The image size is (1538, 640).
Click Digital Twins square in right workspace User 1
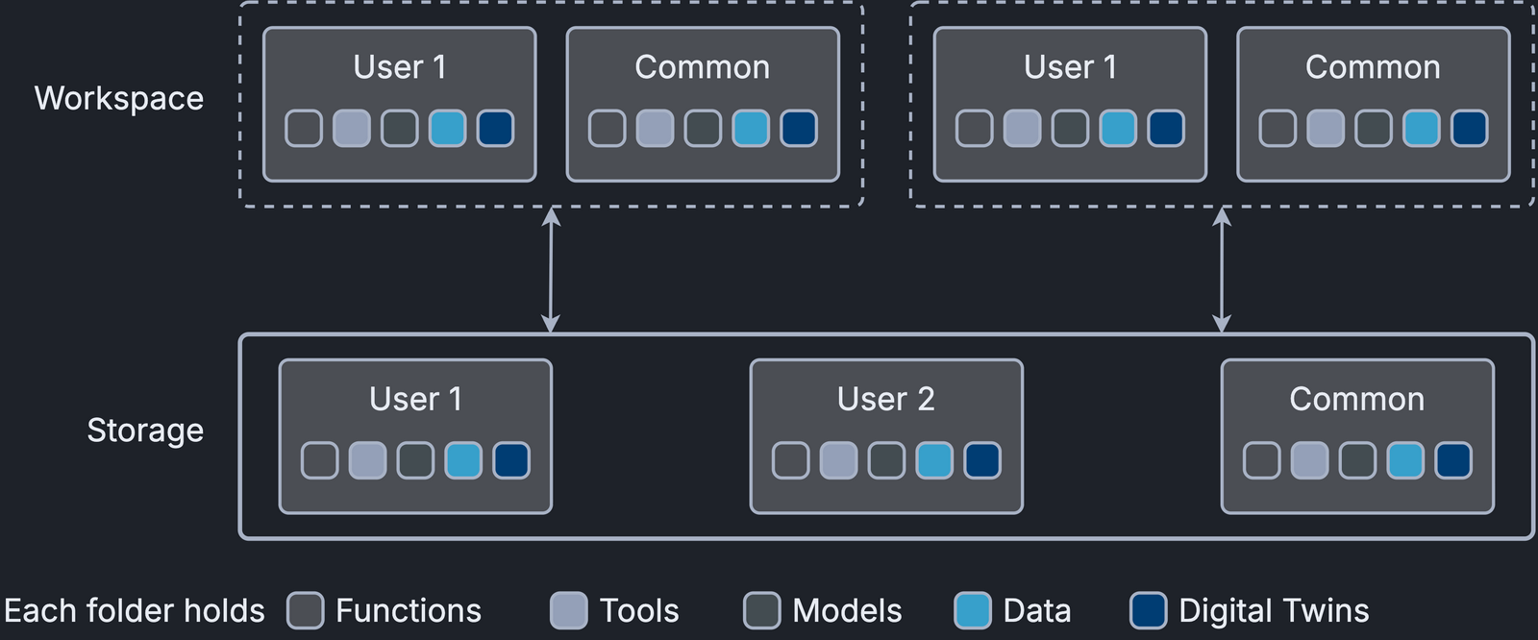tap(1166, 128)
